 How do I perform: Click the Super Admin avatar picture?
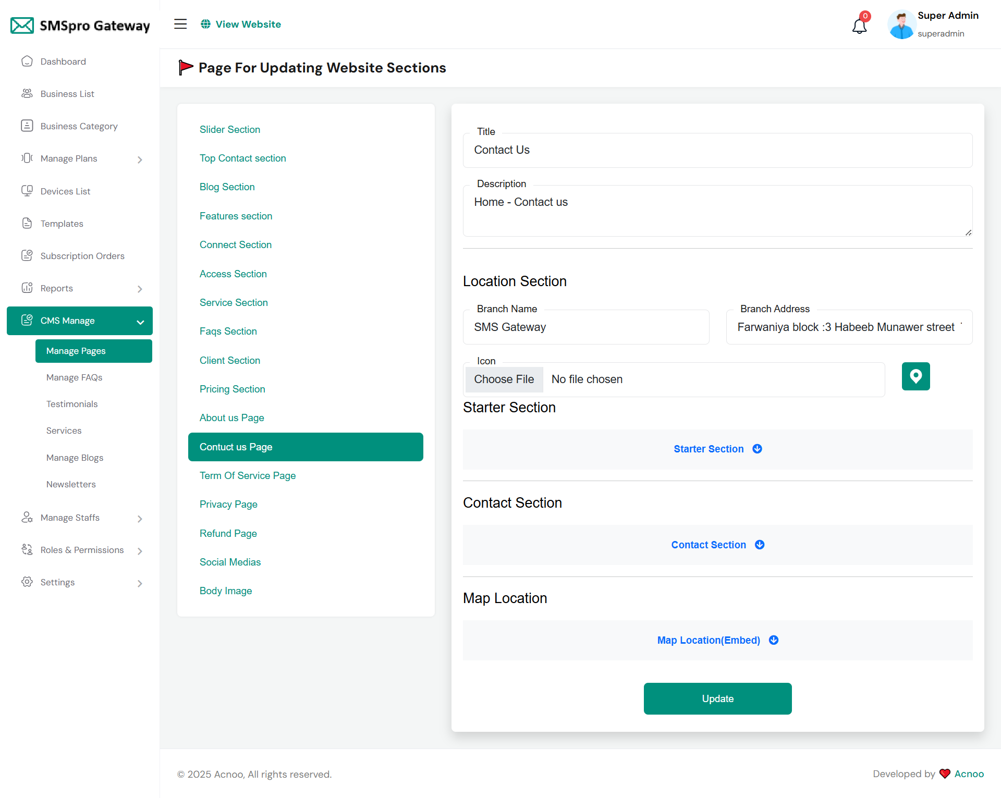pos(901,24)
